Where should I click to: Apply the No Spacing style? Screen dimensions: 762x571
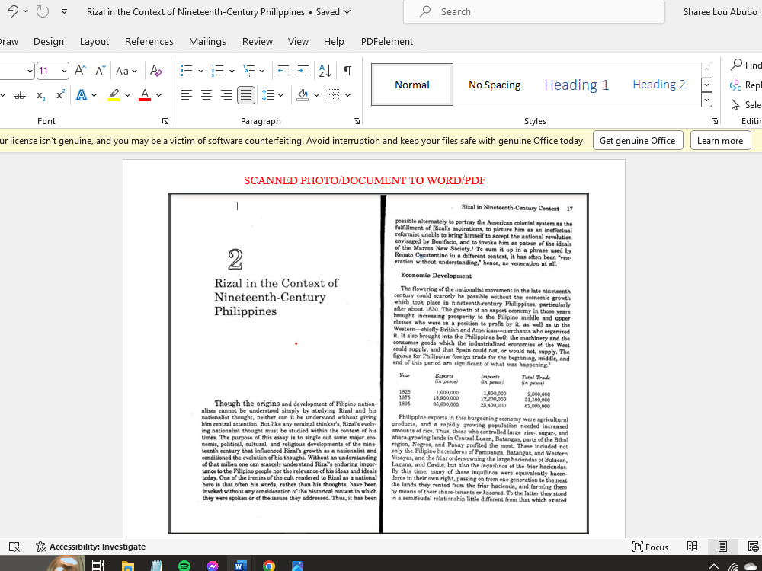(495, 85)
